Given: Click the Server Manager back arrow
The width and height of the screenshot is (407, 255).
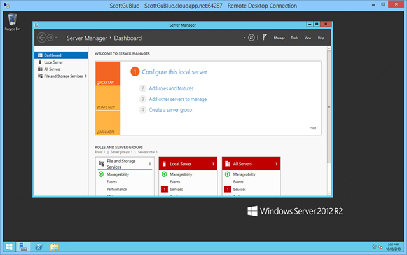Looking at the screenshot, I should click(41, 38).
